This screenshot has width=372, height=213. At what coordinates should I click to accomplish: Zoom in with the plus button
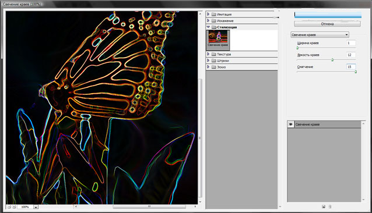pyautogui.click(x=14, y=207)
